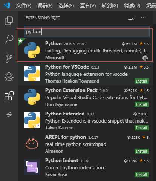Image resolution: width=156 pixels, height=181 pixels.
Task: Click the recommended star badge on Python
Action: pyautogui.click(x=21, y=41)
